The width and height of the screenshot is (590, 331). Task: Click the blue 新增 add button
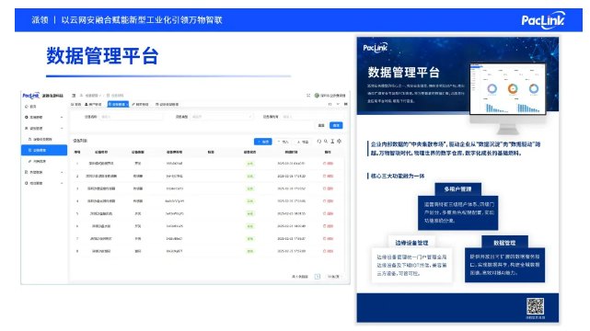coord(262,142)
